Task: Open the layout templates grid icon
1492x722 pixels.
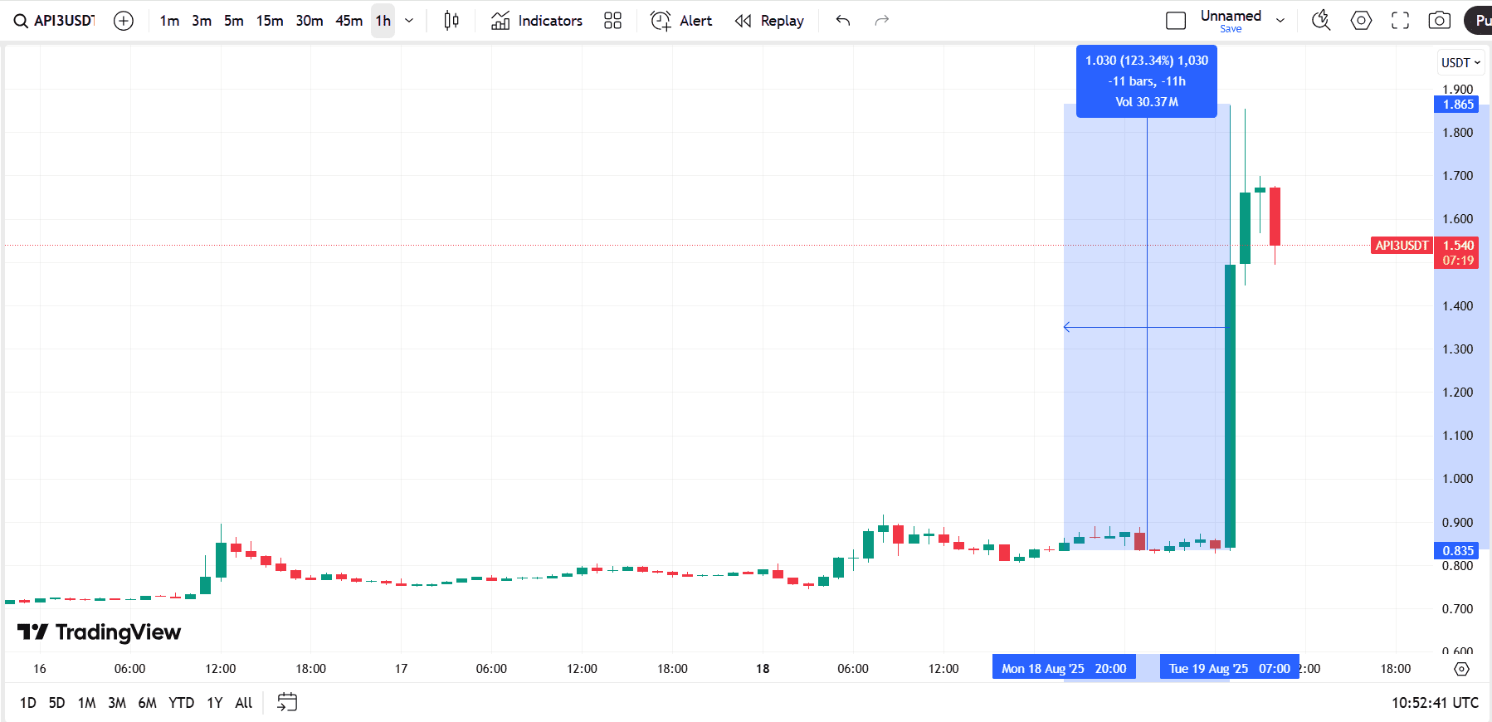Action: tap(612, 21)
